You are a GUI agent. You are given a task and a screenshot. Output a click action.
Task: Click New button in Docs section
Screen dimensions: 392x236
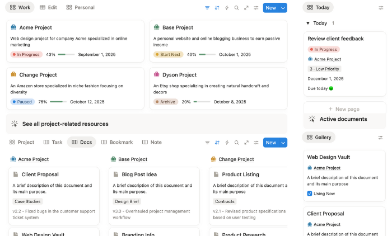point(271,143)
